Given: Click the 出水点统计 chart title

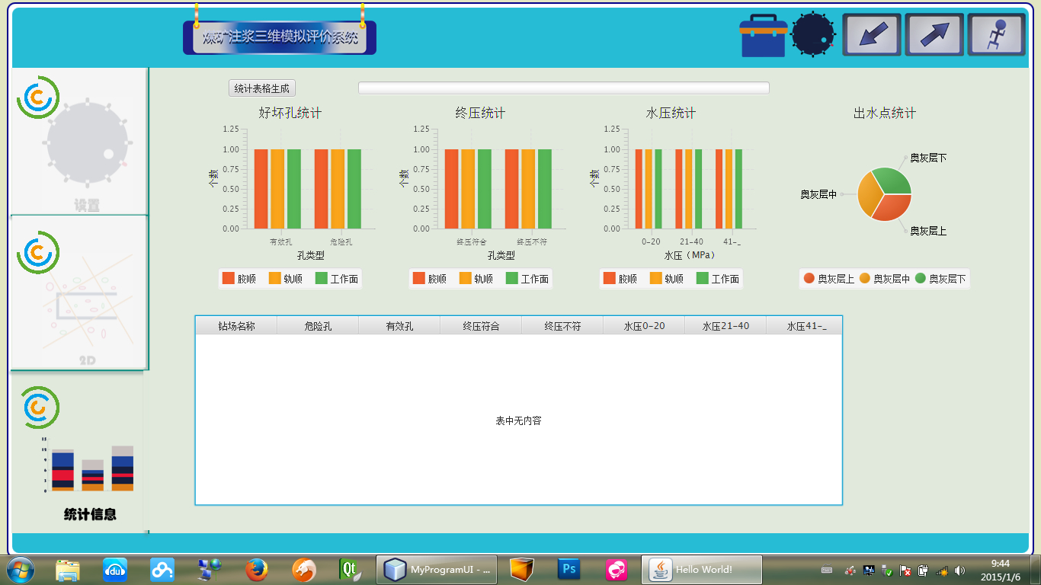Looking at the screenshot, I should 885,113.
